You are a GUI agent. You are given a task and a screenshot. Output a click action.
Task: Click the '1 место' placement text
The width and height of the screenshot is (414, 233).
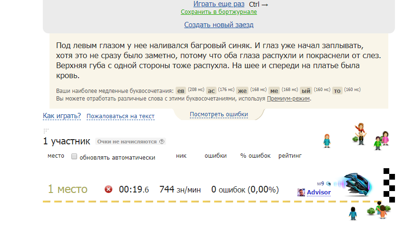[x=68, y=189]
